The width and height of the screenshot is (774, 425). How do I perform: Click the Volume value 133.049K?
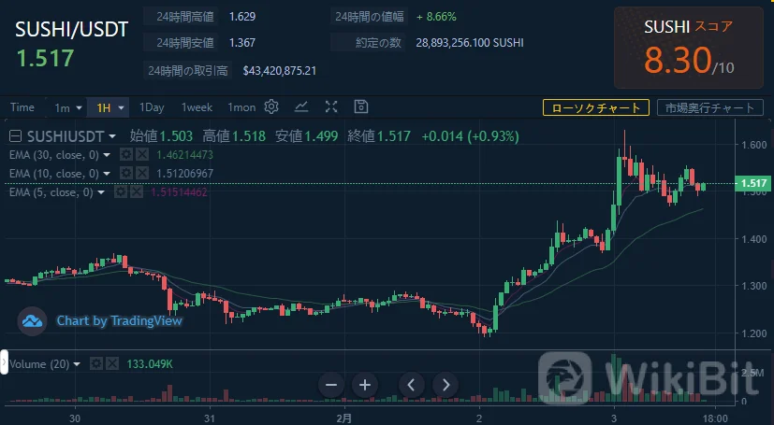click(150, 364)
